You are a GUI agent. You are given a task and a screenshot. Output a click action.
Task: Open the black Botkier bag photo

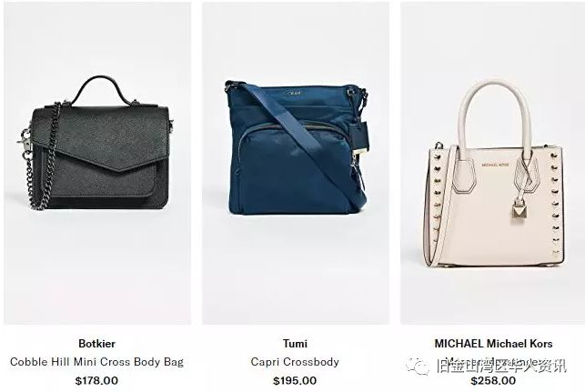(97, 164)
